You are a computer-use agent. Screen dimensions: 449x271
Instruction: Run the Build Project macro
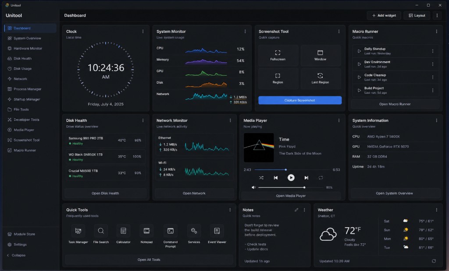click(359, 90)
